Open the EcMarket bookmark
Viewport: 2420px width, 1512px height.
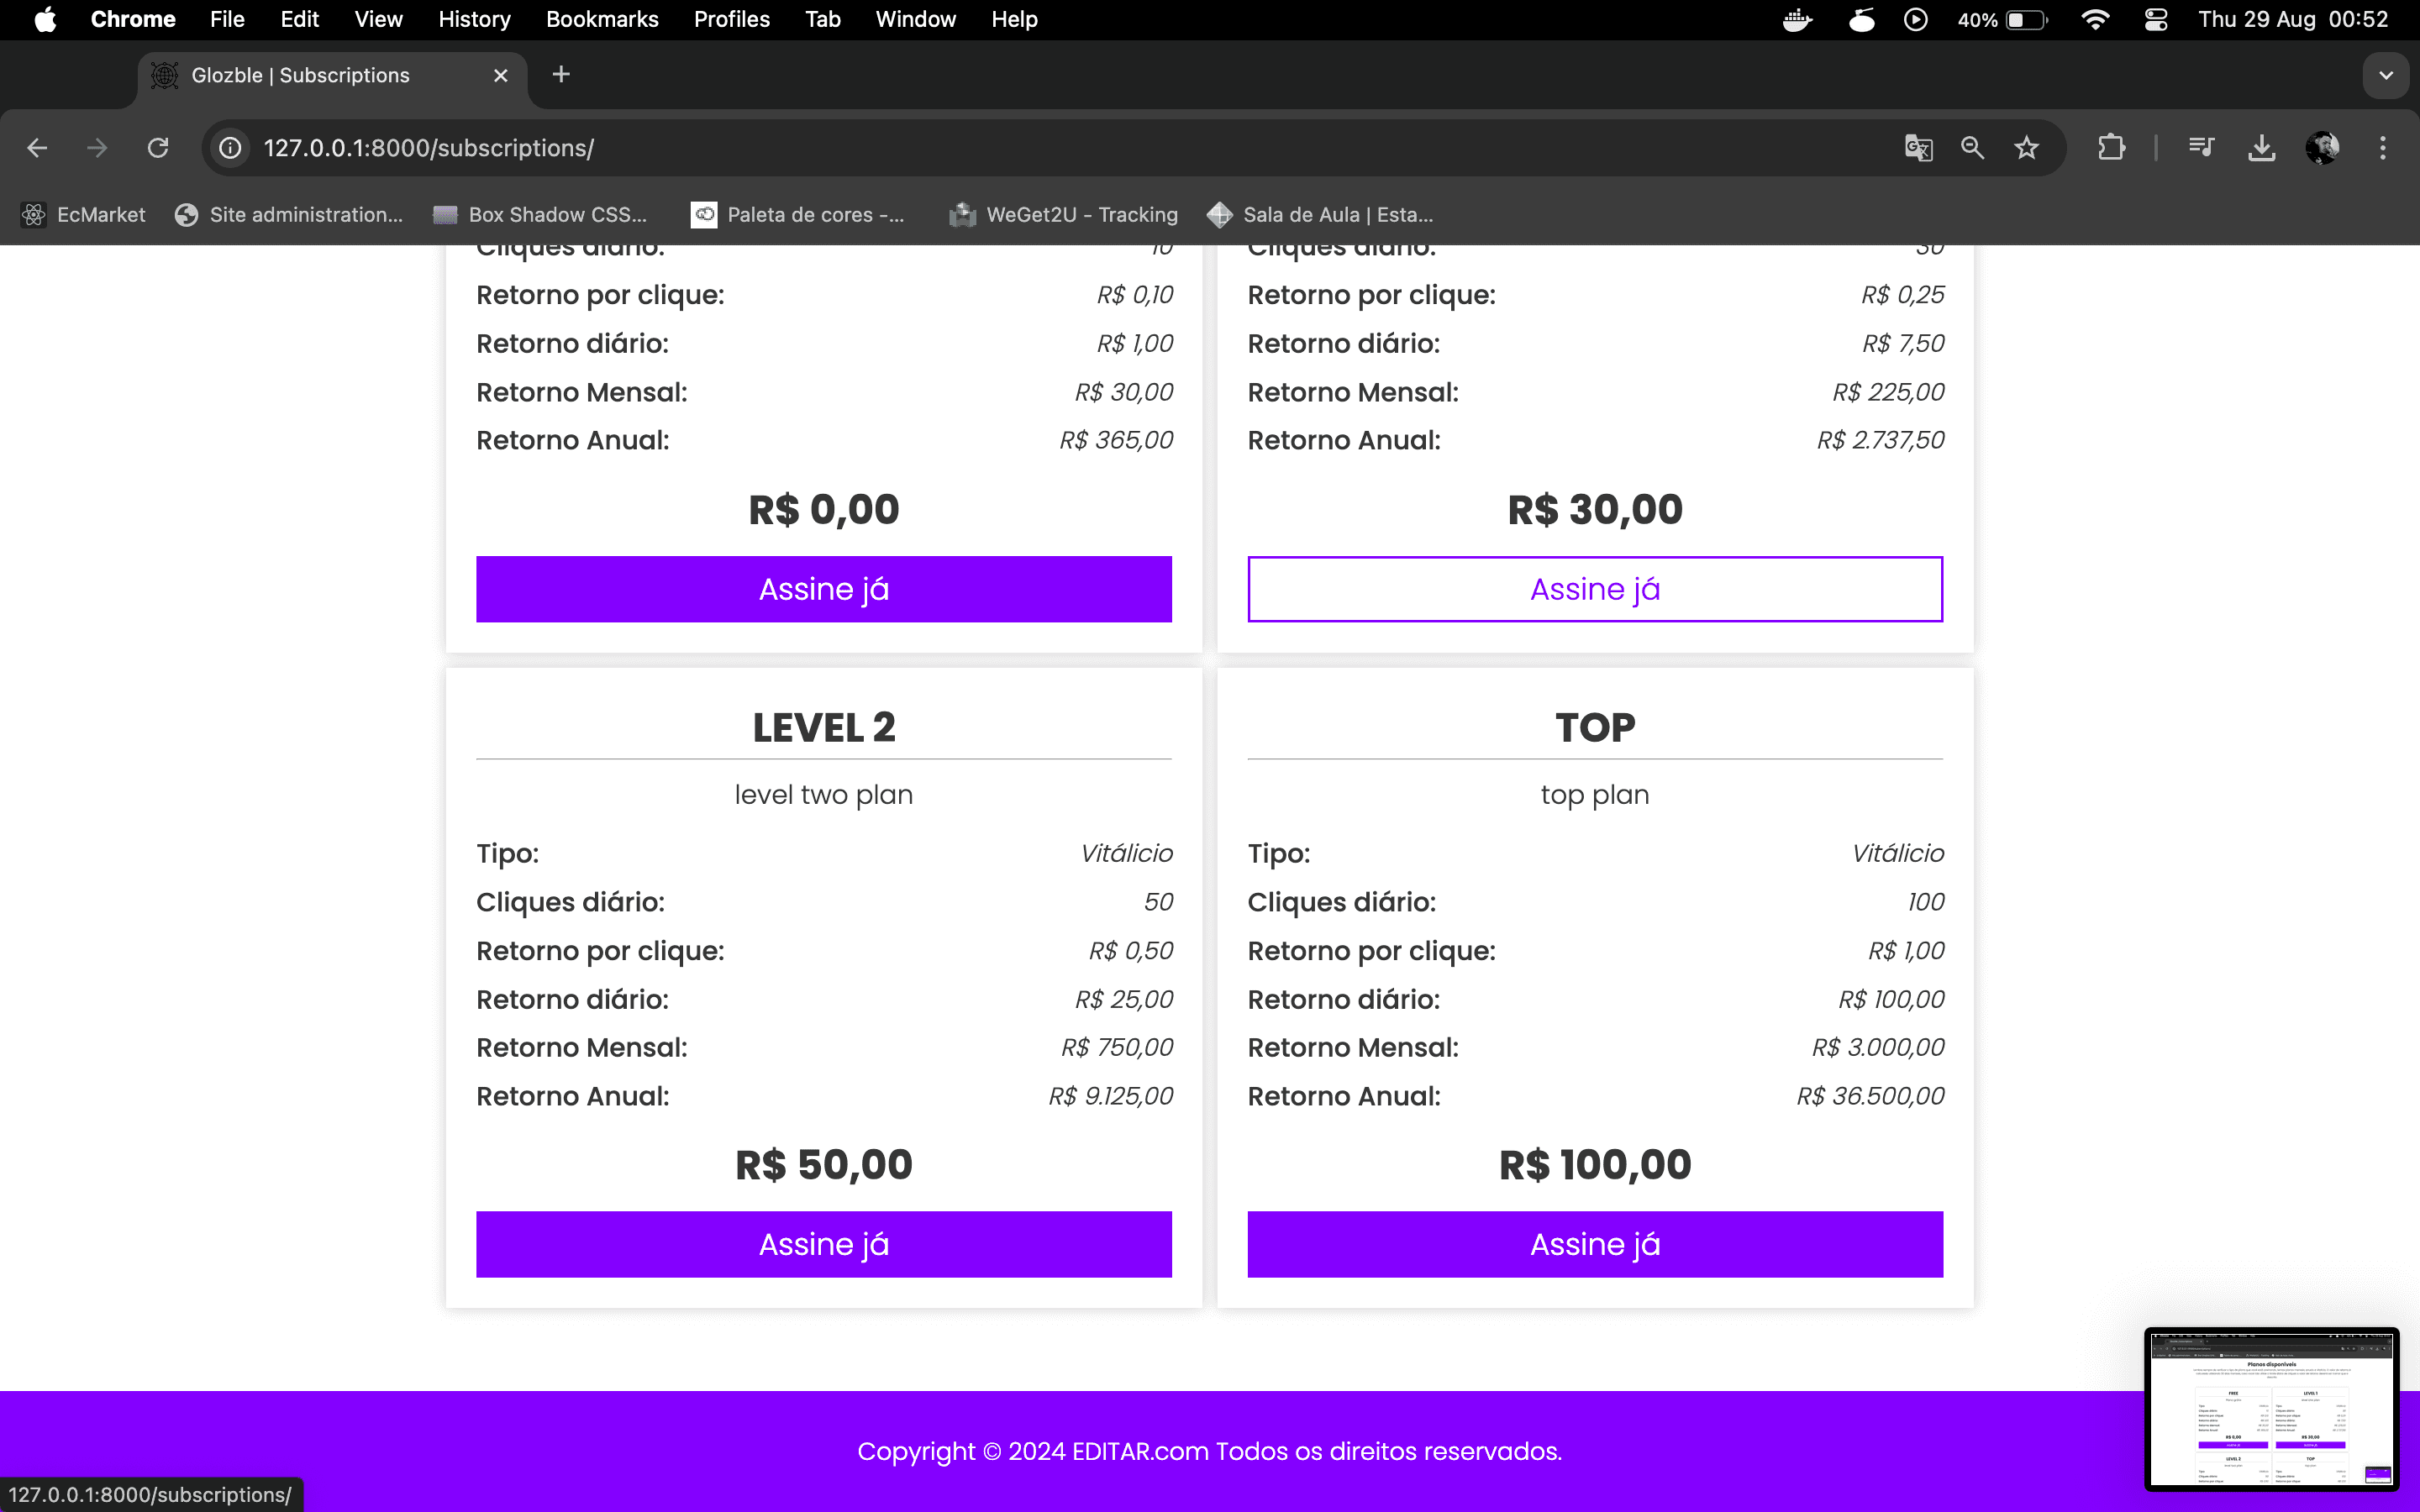(84, 215)
